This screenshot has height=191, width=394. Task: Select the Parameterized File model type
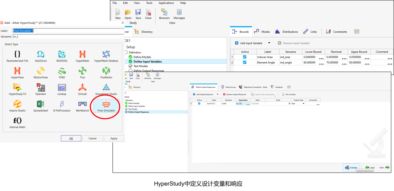(18, 56)
